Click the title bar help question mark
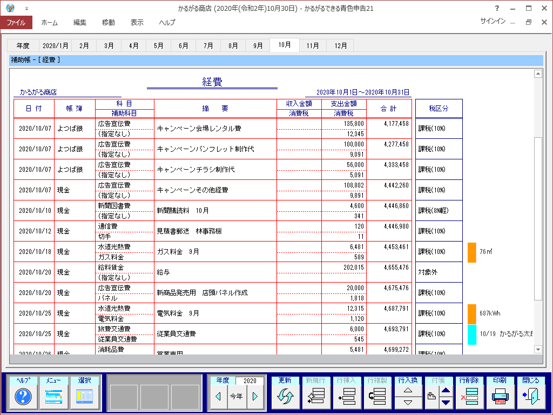Viewport: 553px width, 415px height. (497, 8)
